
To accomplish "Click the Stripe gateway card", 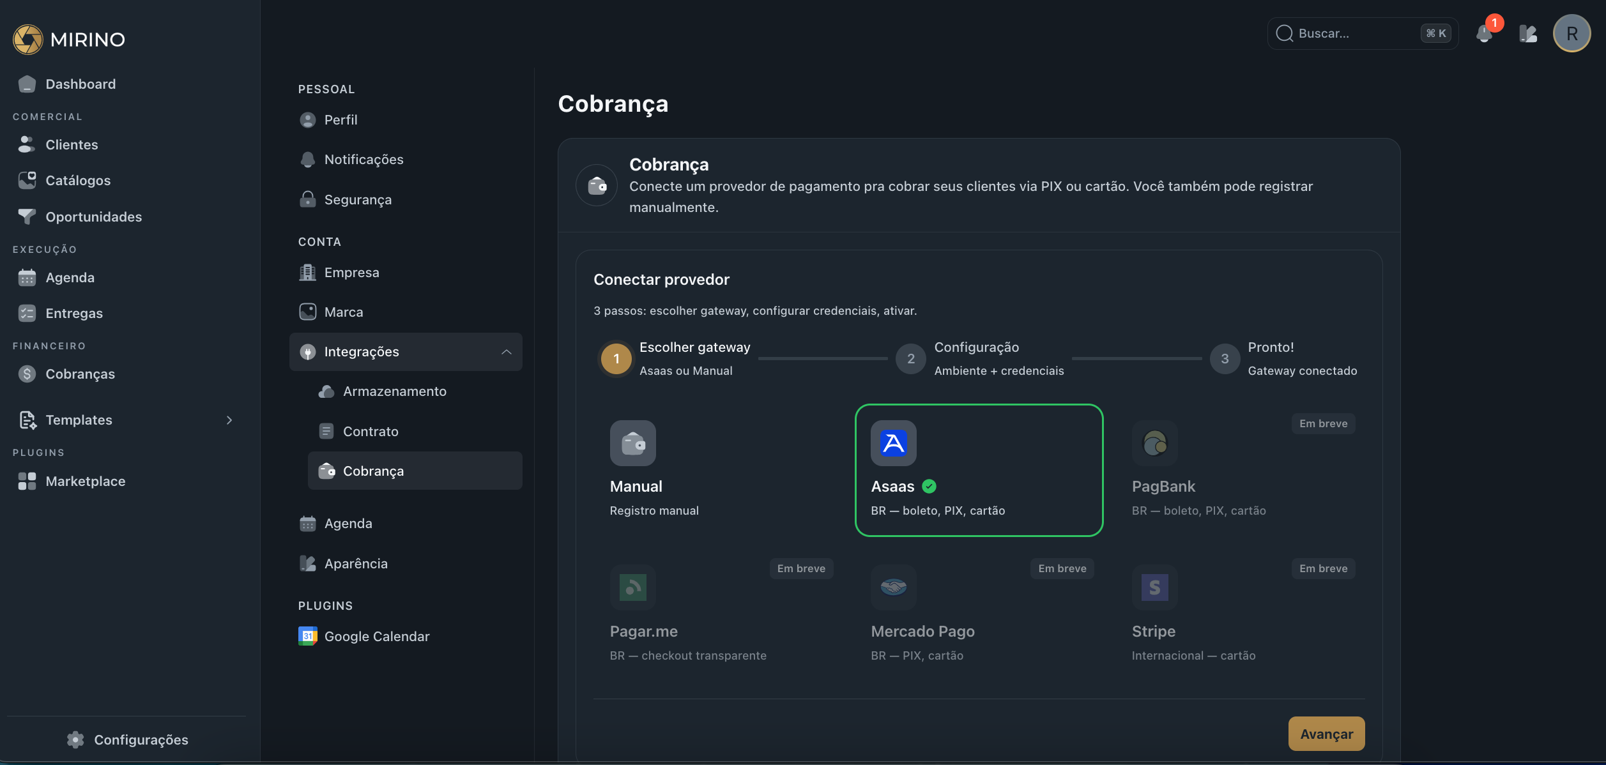I will 1240,616.
